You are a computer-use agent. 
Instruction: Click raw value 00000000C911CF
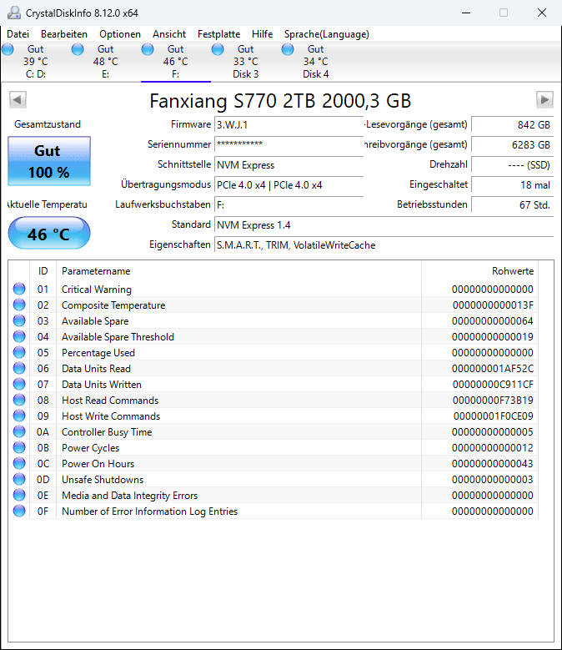[493, 385]
